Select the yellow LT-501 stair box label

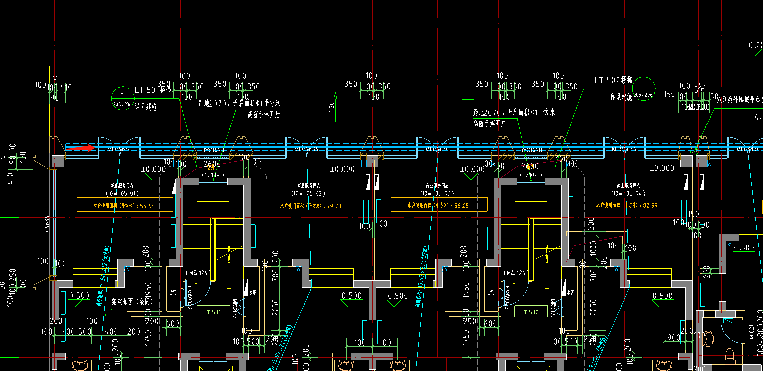tap(213, 312)
